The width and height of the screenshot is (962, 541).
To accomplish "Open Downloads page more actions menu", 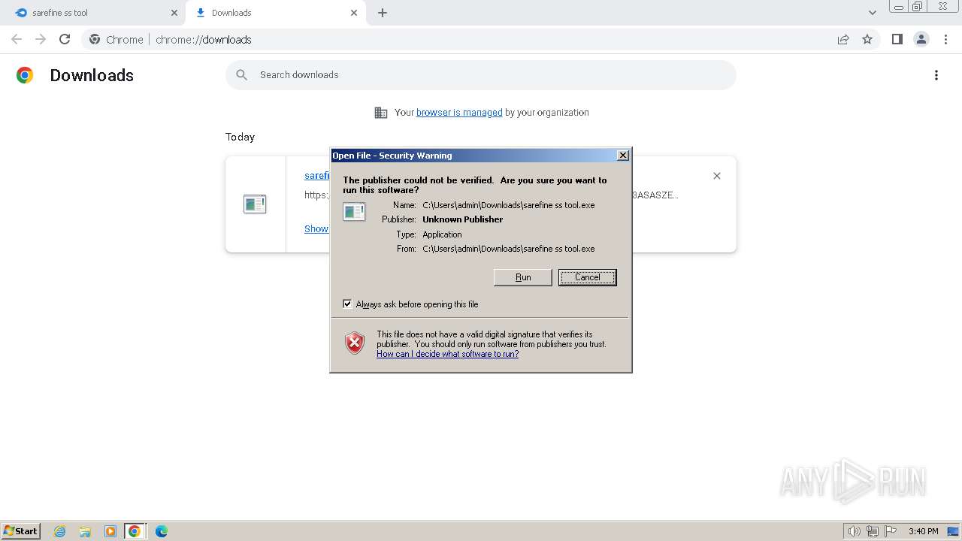I will [x=936, y=75].
